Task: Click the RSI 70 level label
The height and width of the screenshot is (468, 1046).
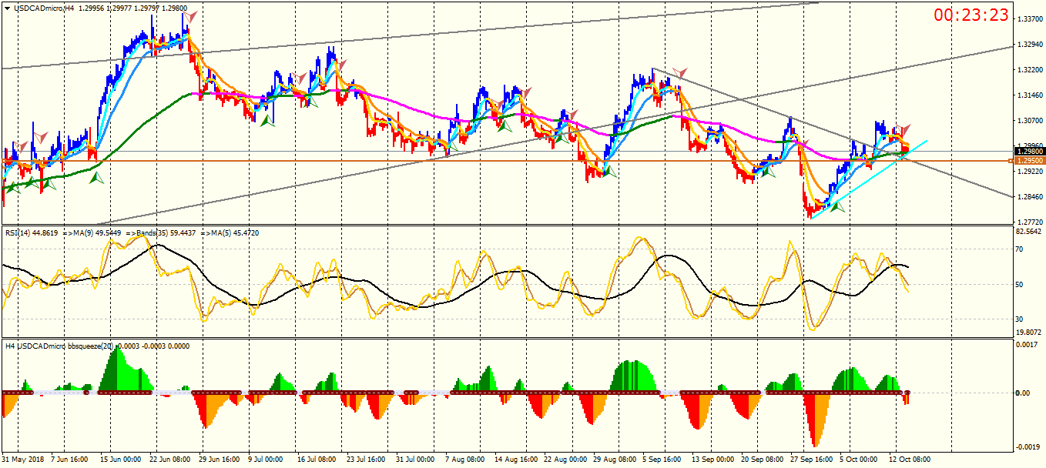Action: [x=1020, y=249]
